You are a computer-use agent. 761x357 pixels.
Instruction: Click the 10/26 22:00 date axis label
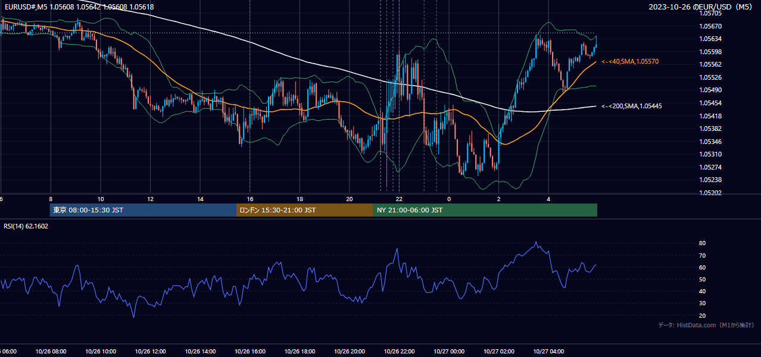(400, 352)
